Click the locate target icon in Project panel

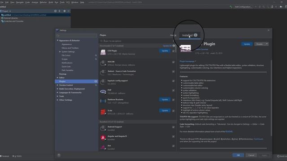click(x=55, y=11)
